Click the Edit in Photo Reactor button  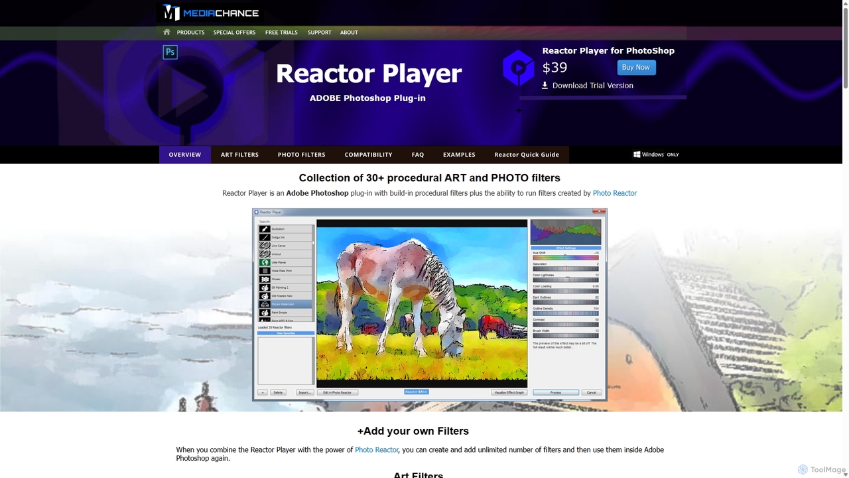(338, 392)
